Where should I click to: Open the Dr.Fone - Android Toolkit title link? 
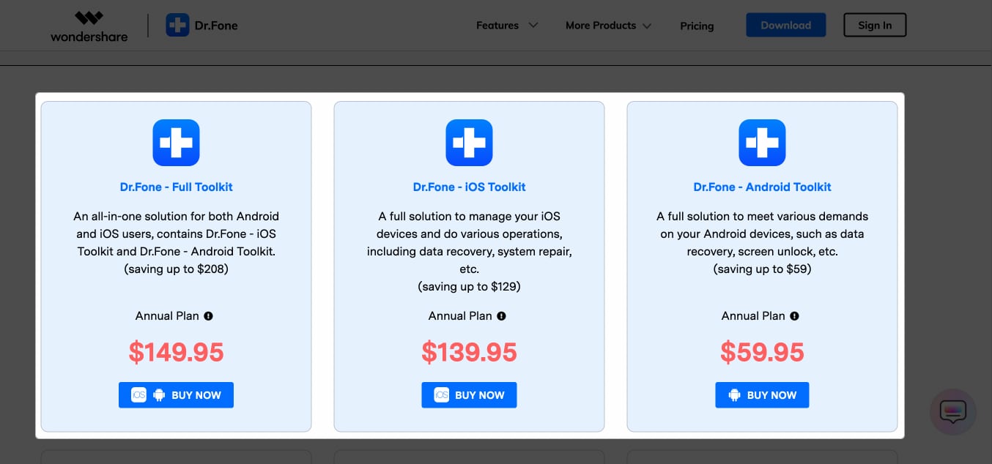762,187
